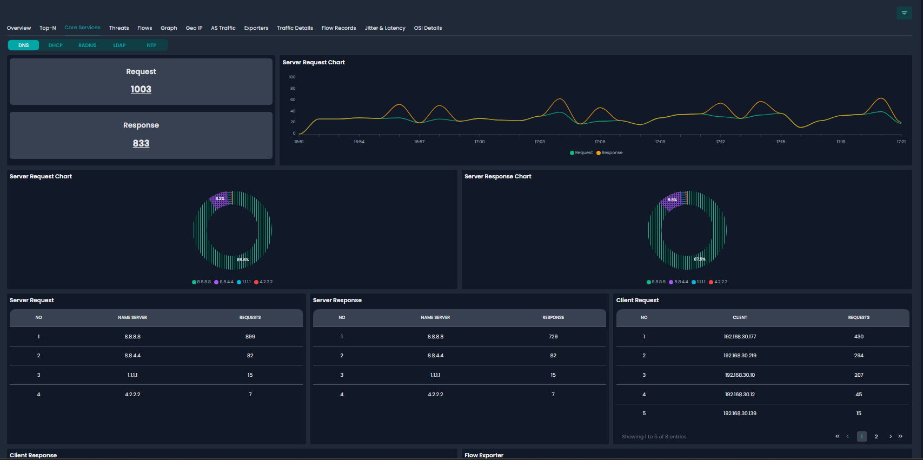The image size is (923, 460).
Task: Go to first page in Client Request pagination
Action: [837, 436]
